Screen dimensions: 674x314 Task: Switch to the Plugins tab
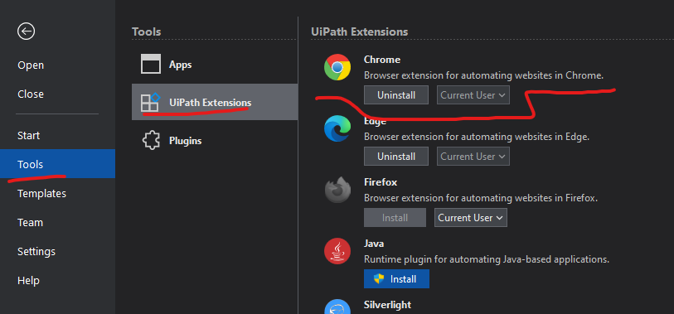pyautogui.click(x=215, y=141)
